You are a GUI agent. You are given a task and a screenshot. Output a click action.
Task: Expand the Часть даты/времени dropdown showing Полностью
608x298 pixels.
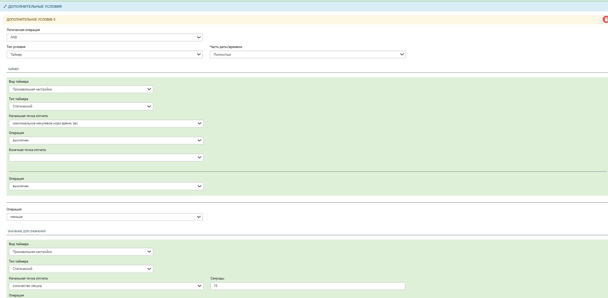tap(308, 55)
